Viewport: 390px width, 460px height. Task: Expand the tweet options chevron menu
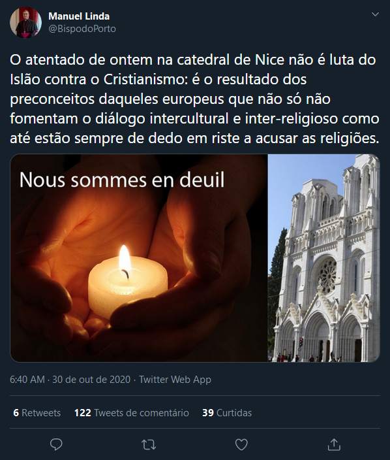[375, 14]
